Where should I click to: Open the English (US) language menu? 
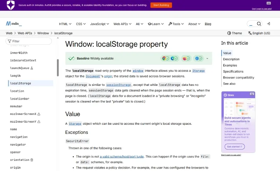coord(259,33)
